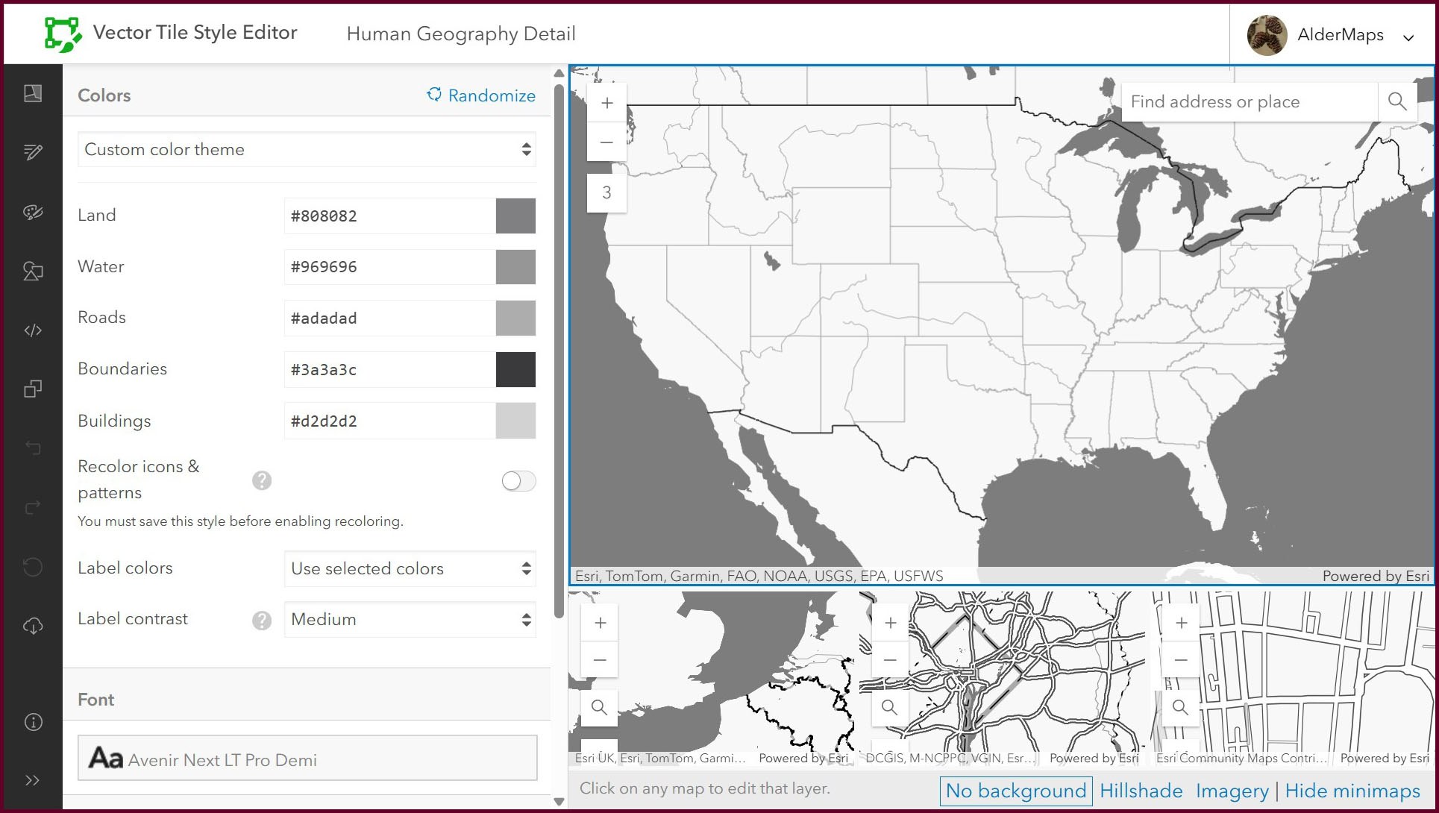Zoom out on the first minimap
Viewport: 1439px width, 813px height.
pos(600,659)
